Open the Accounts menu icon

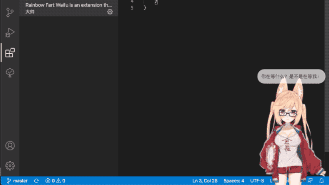pyautogui.click(x=10, y=145)
